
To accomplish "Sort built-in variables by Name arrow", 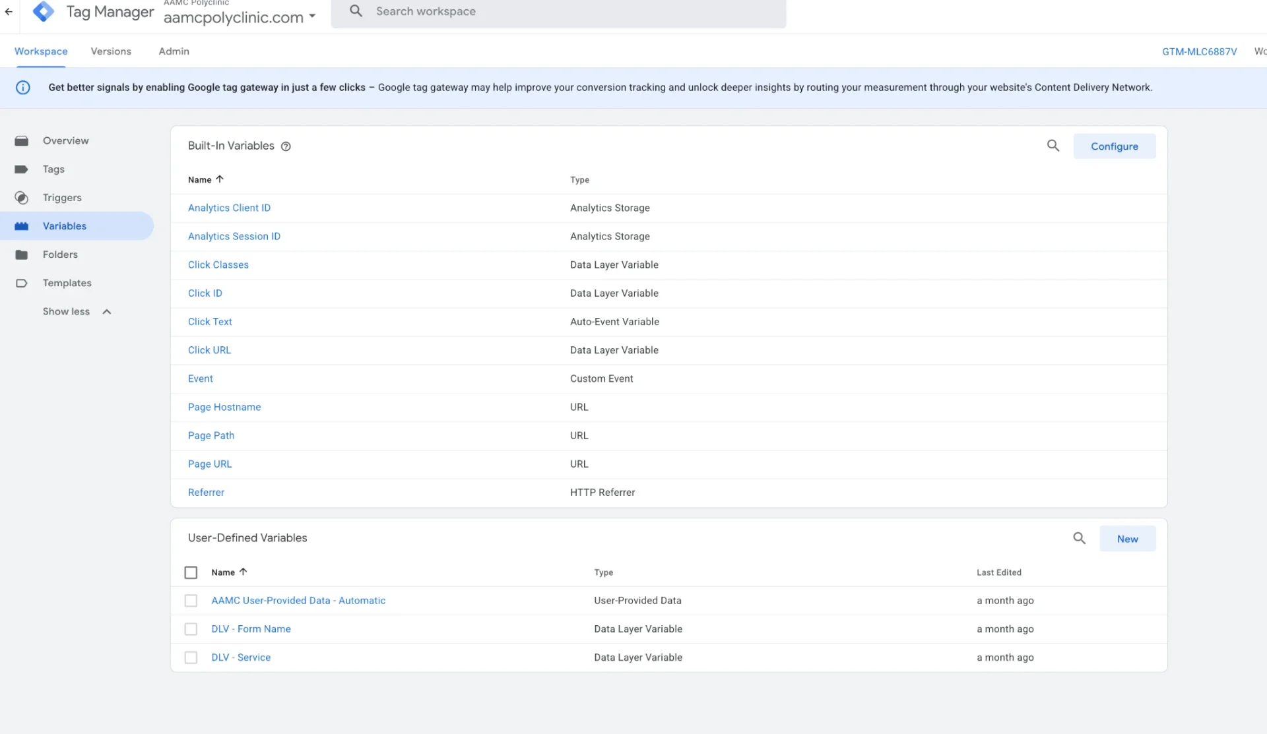I will (220, 179).
